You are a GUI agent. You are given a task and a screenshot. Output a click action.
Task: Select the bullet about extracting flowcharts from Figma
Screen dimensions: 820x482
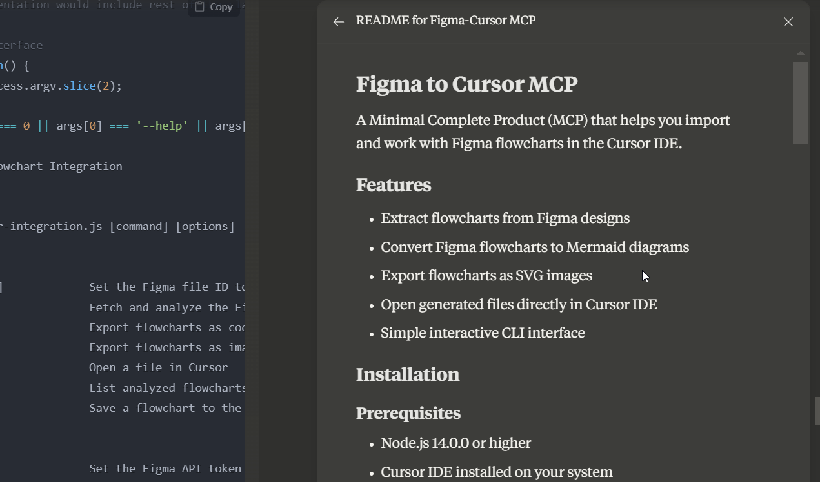pyautogui.click(x=505, y=218)
